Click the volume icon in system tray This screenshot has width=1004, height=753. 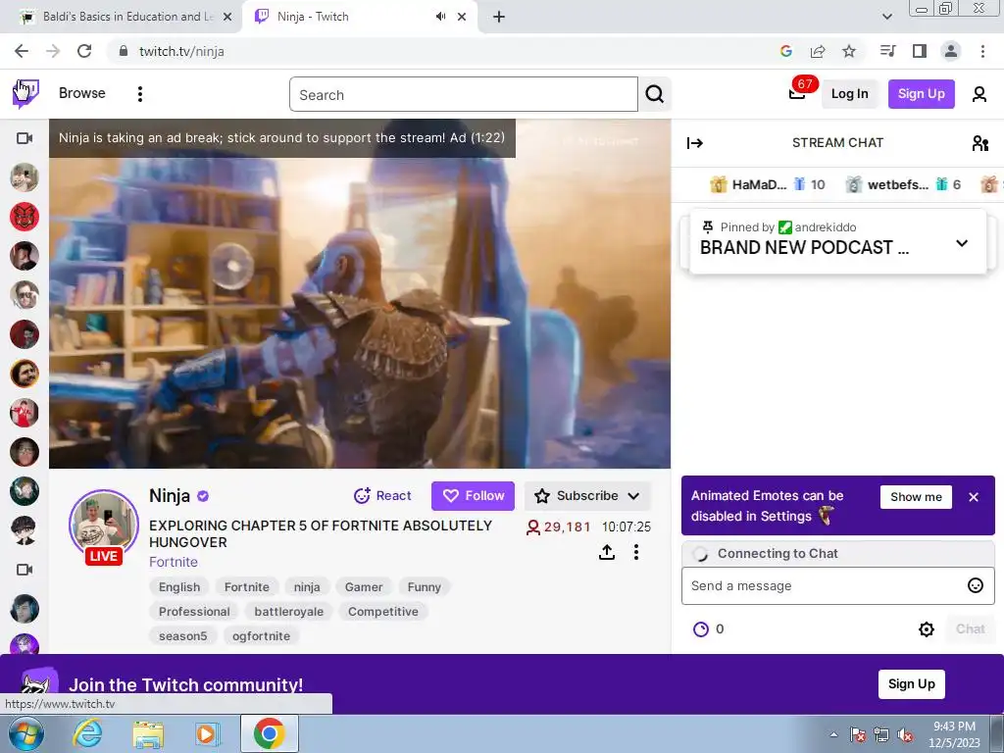click(x=905, y=735)
